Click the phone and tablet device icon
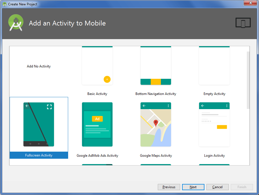The image size is (259, 195). (x=243, y=23)
